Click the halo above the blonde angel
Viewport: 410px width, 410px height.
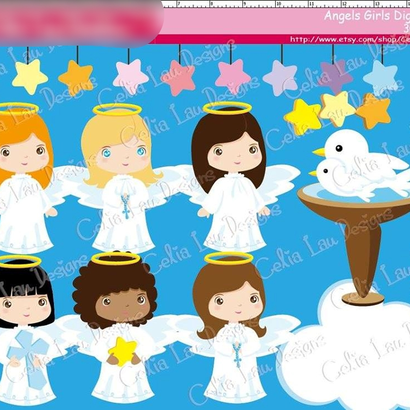117,109
